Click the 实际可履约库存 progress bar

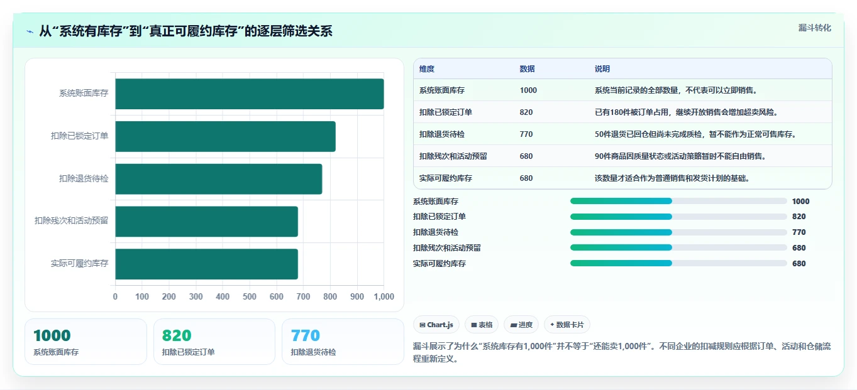coord(678,263)
